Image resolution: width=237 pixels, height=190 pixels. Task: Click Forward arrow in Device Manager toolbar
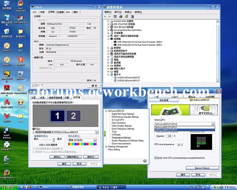(110, 17)
